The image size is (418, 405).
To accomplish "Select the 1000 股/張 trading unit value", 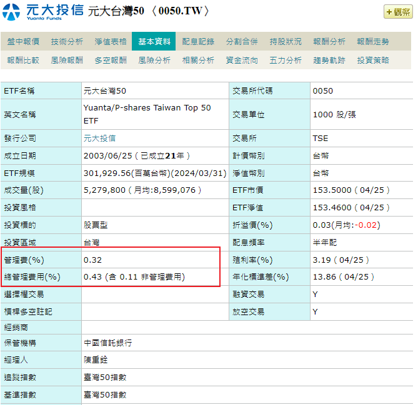I will [334, 114].
